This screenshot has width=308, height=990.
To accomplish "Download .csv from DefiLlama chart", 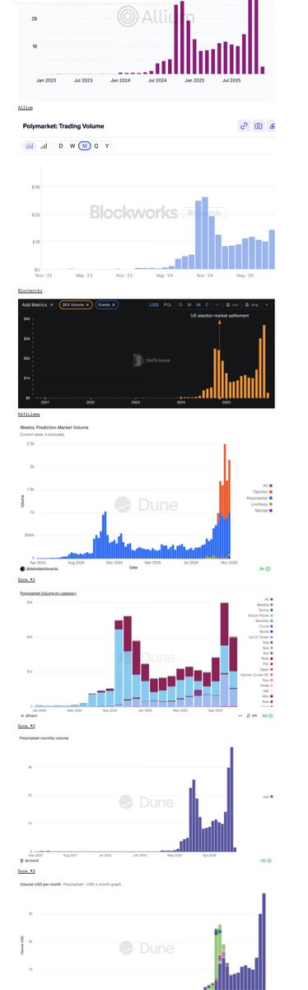I will (233, 305).
